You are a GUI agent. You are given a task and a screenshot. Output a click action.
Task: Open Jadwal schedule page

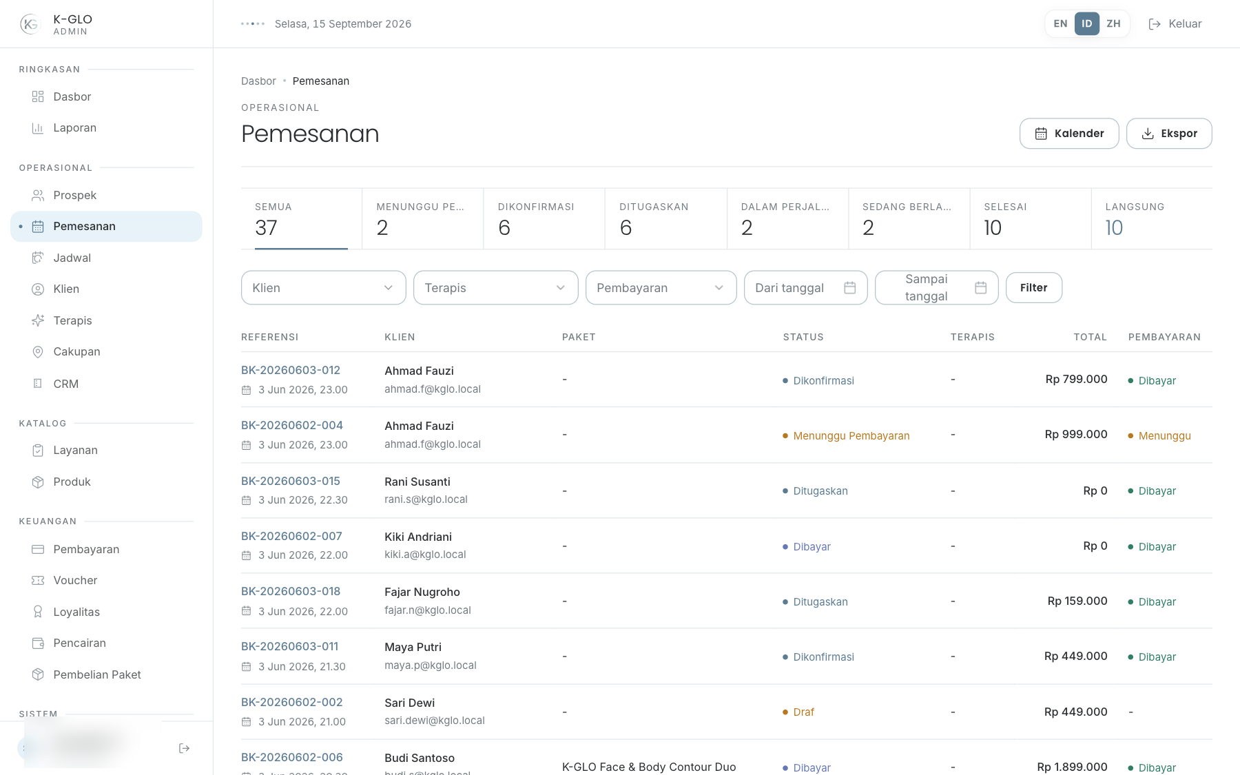[x=106, y=258]
